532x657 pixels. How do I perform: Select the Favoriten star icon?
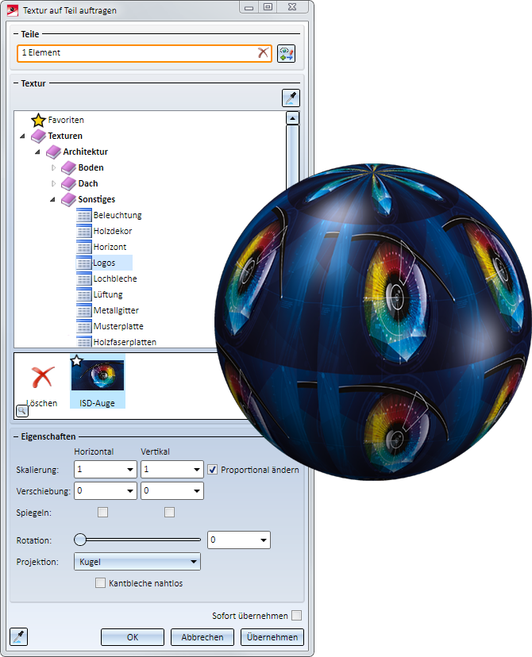pos(38,121)
